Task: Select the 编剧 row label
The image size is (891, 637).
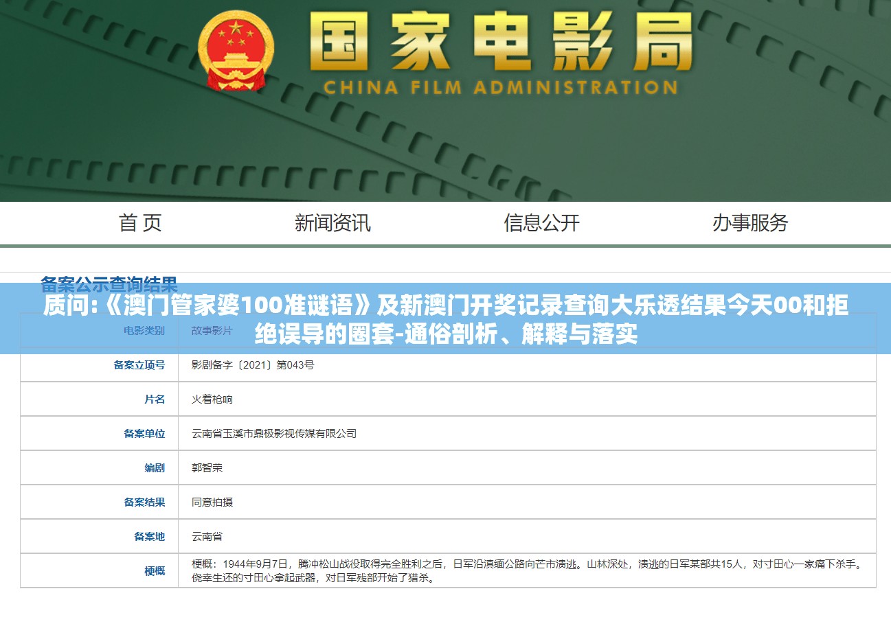Action: point(155,468)
